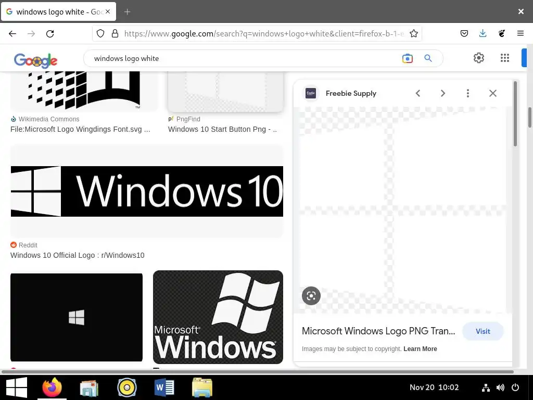
Task: Open the volume tray icon
Action: point(500,387)
